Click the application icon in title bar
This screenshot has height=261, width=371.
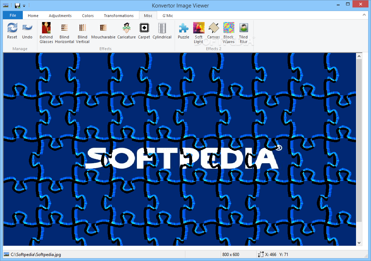[6, 5]
